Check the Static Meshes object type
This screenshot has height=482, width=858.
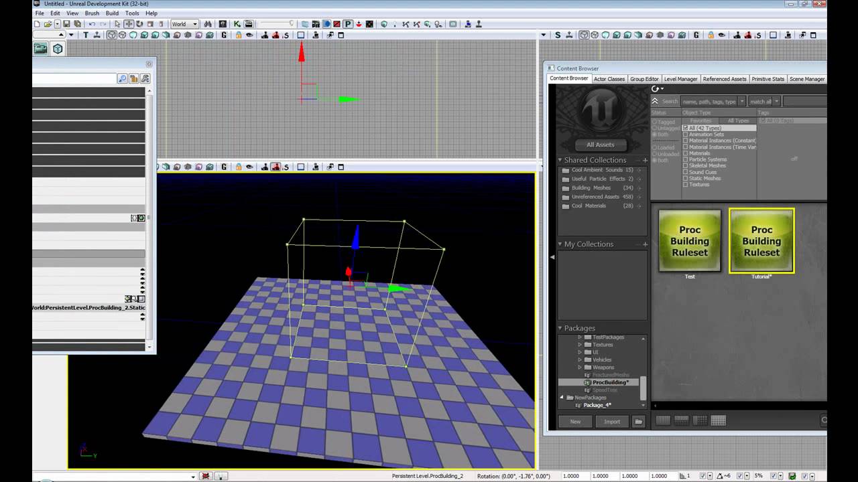point(685,178)
